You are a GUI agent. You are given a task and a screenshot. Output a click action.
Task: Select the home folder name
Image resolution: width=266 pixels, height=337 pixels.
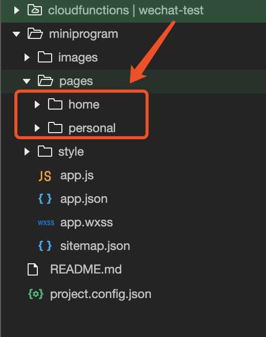(84, 104)
